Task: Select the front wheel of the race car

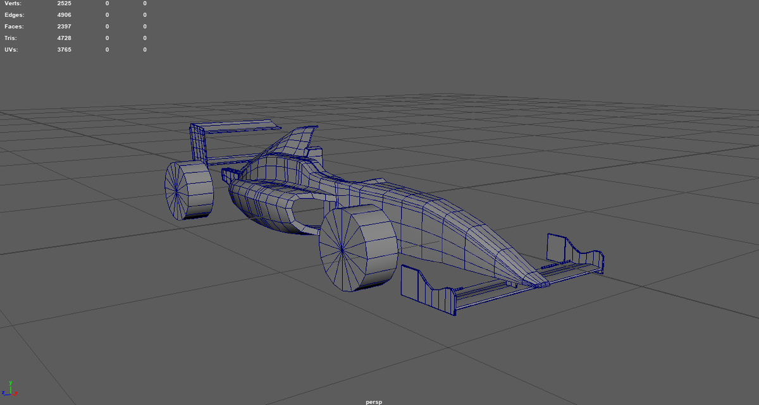Action: [358, 248]
